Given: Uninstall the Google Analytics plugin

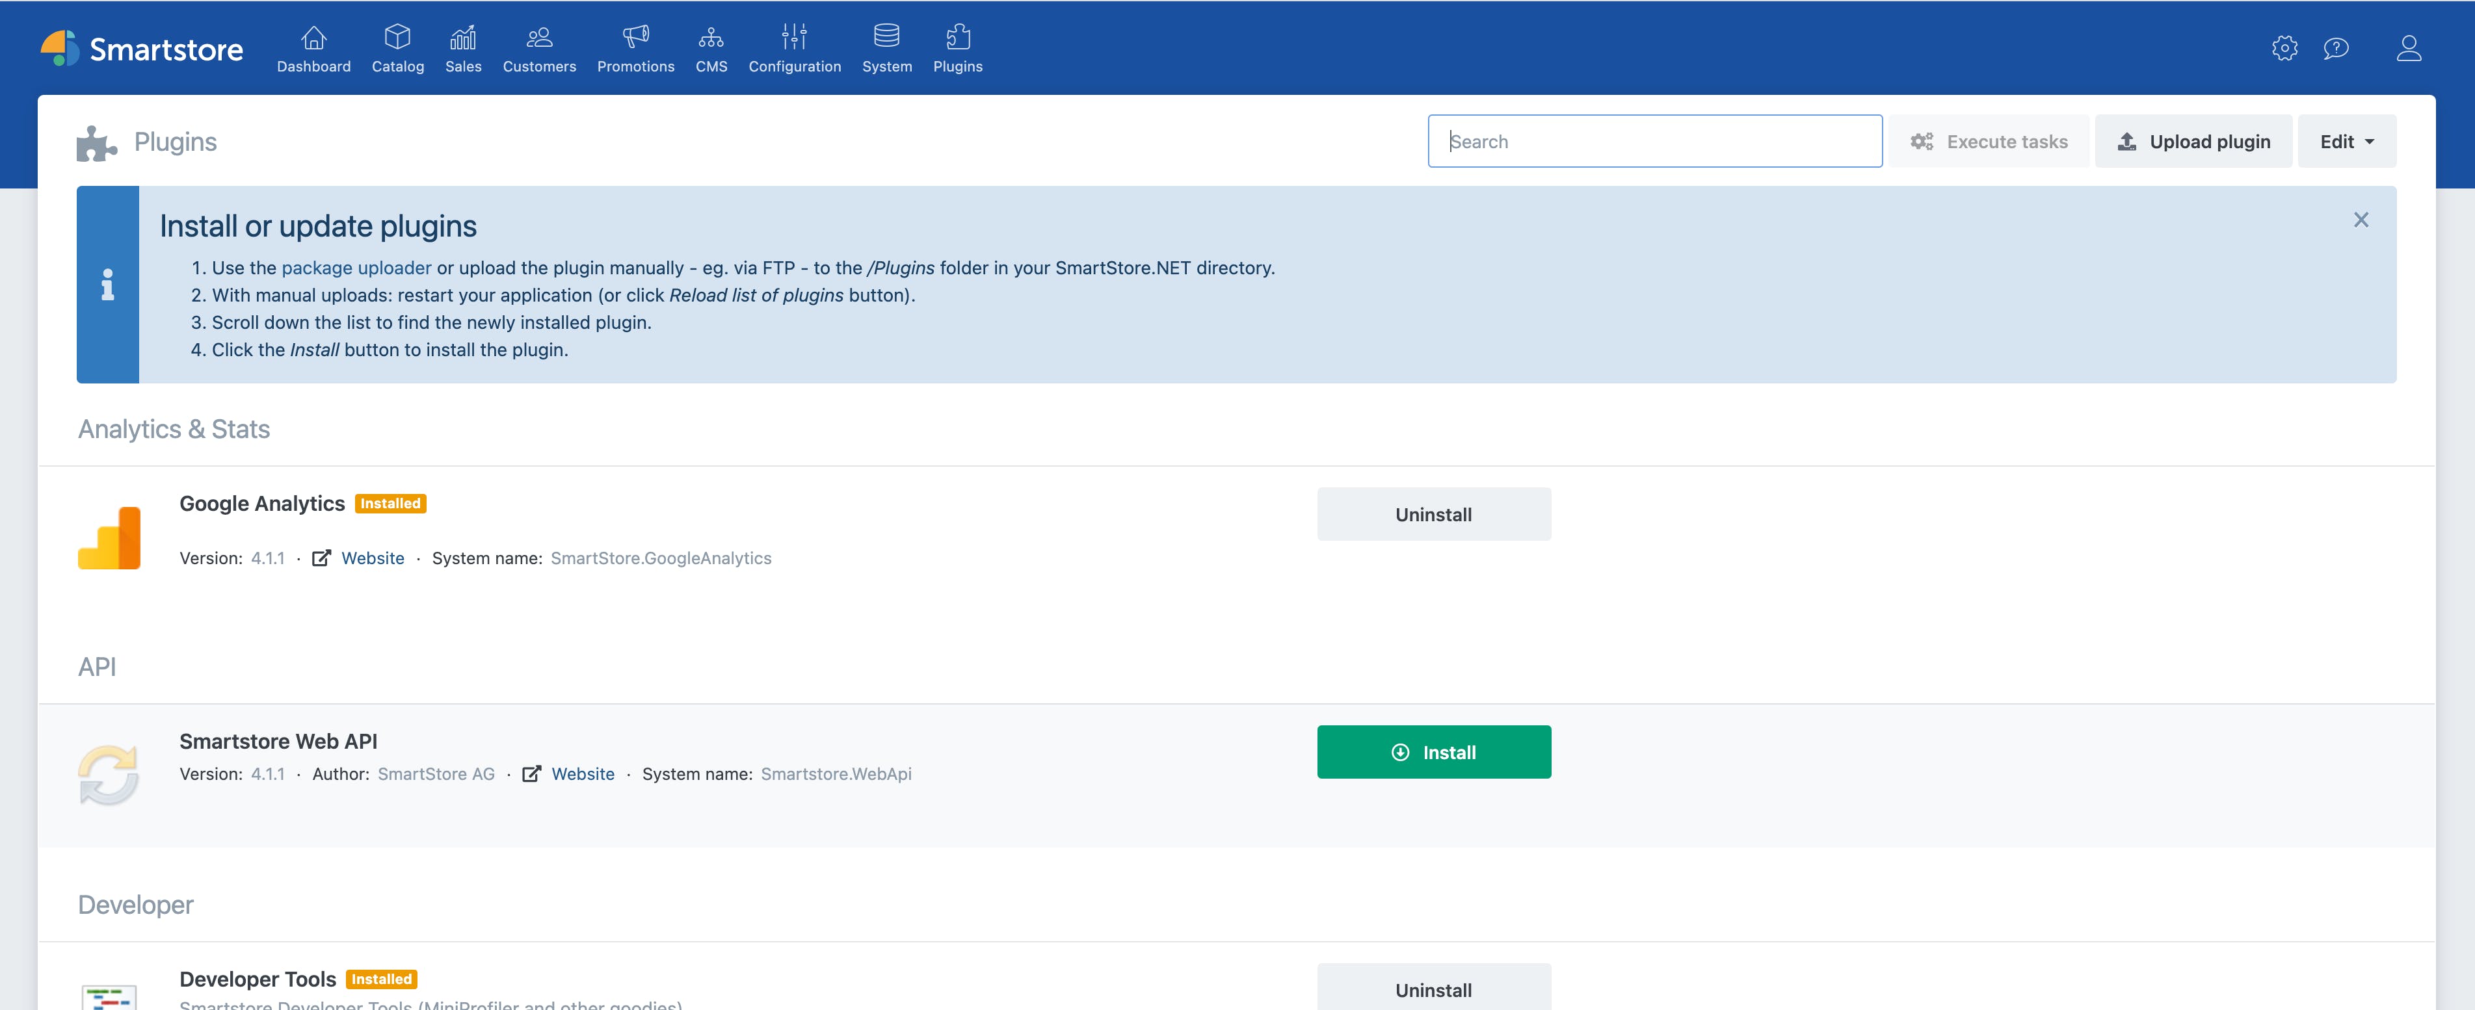Looking at the screenshot, I should point(1433,513).
